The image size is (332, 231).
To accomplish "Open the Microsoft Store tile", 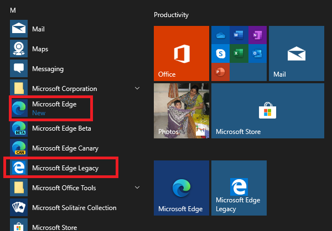I will coord(268,111).
